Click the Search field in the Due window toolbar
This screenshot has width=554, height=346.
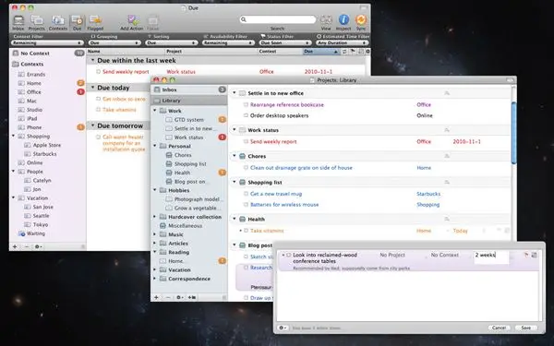tap(278, 19)
